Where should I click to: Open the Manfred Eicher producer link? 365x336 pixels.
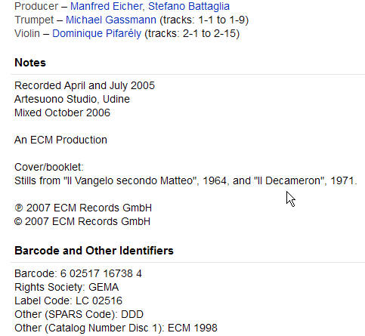(x=107, y=6)
